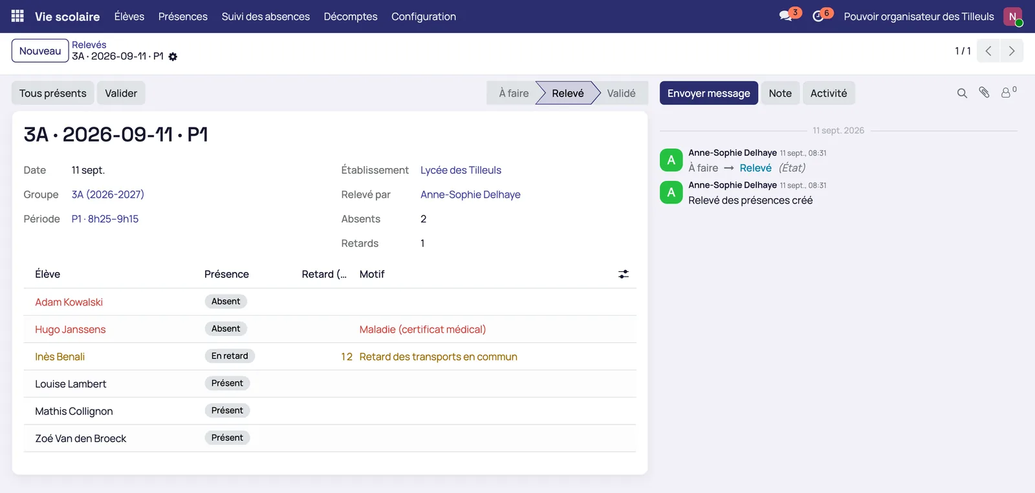Open attachments paperclip icon
The height and width of the screenshot is (493, 1035).
pos(984,93)
